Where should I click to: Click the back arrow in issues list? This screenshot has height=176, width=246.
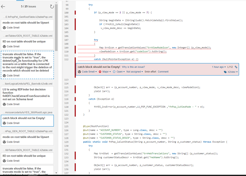pyautogui.click(x=4, y=6)
